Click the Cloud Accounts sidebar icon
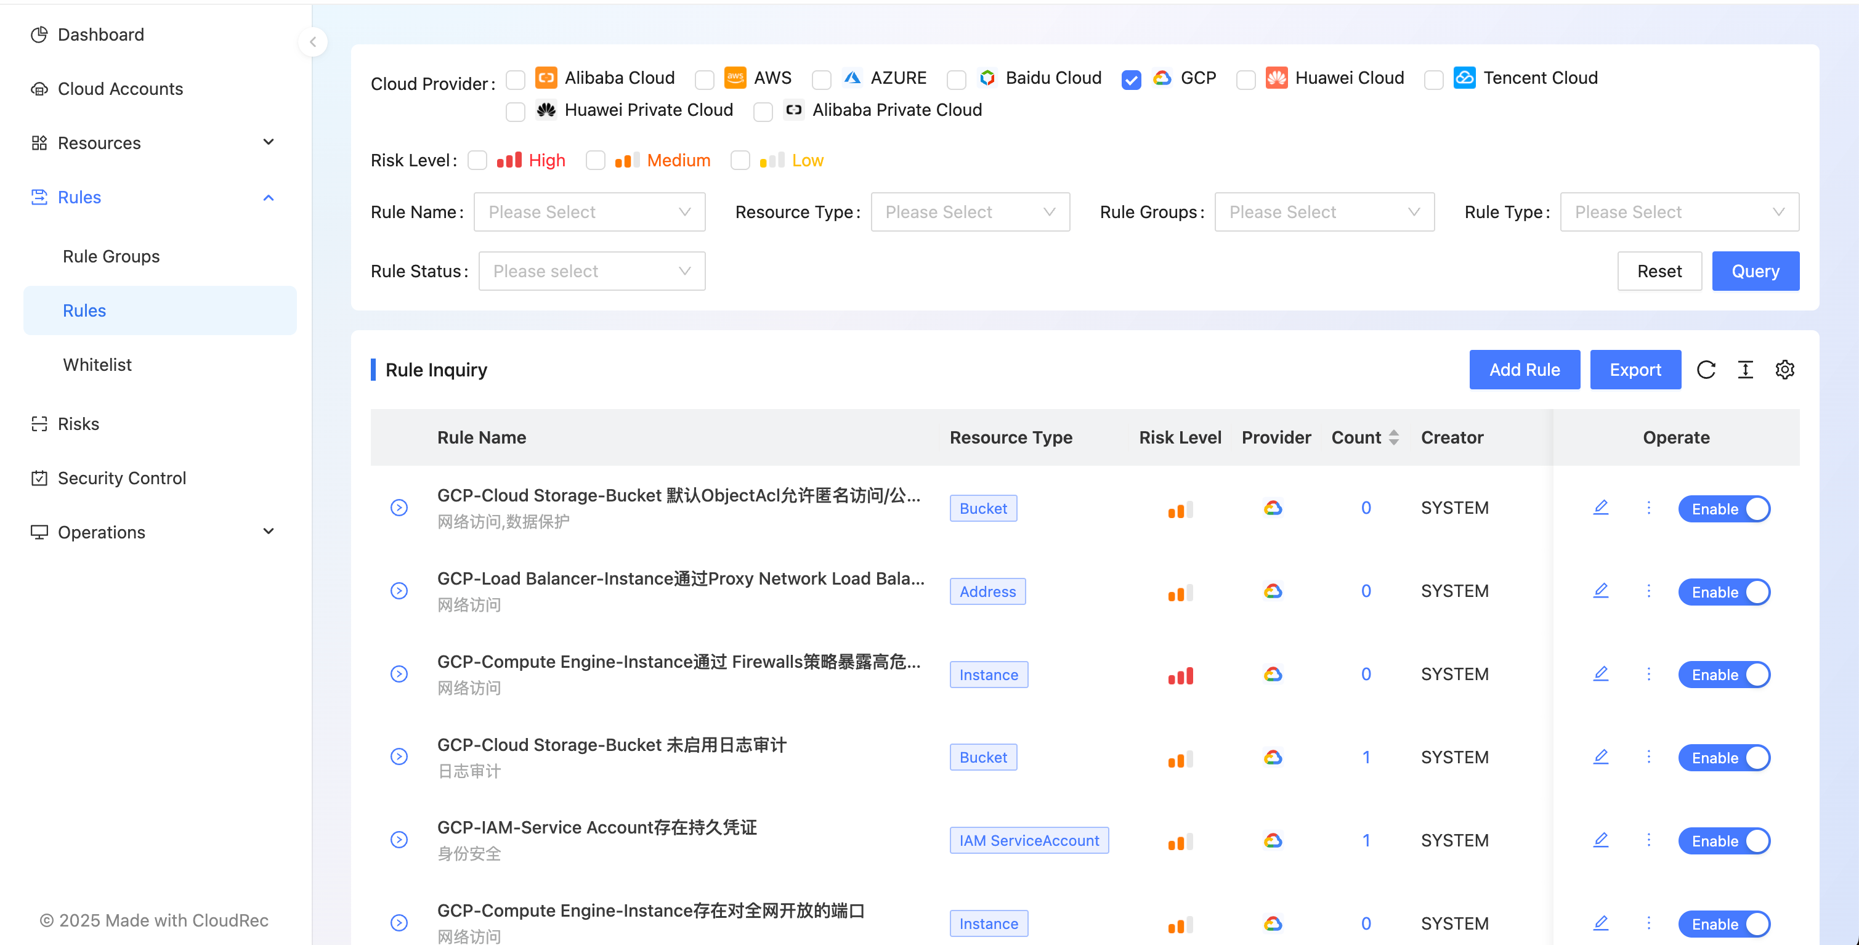Image resolution: width=1859 pixels, height=945 pixels. click(39, 89)
